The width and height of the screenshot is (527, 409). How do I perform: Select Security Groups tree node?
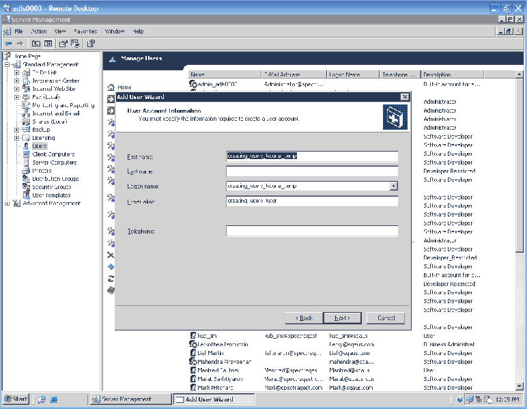(51, 187)
